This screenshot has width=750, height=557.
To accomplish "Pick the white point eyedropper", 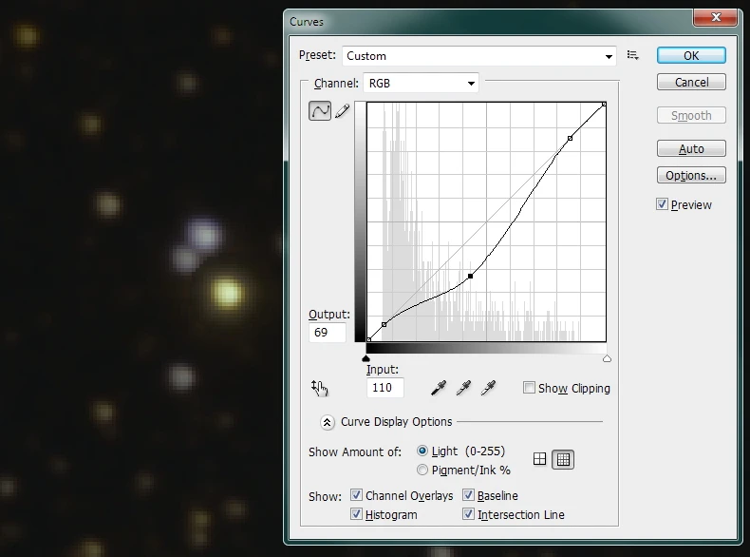I will click(x=488, y=388).
